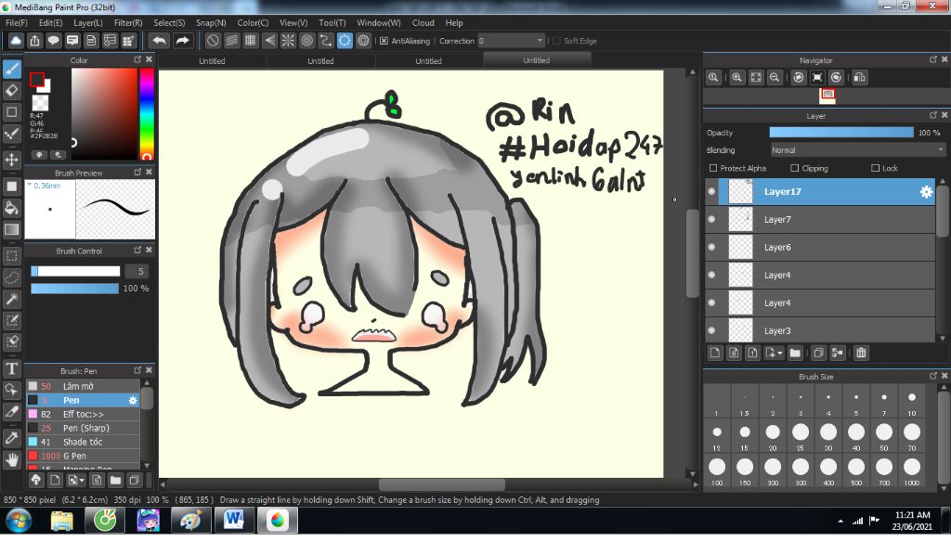This screenshot has height=541, width=951.
Task: Select the Làm mờ brush
Action: click(x=83, y=386)
